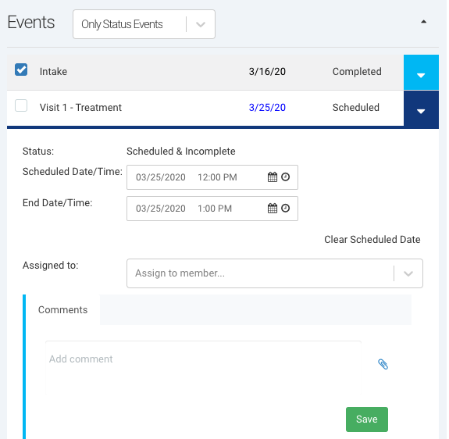Focus the Add comment text box

tap(203, 368)
